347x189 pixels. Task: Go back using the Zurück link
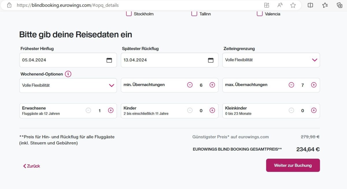pos(32,166)
